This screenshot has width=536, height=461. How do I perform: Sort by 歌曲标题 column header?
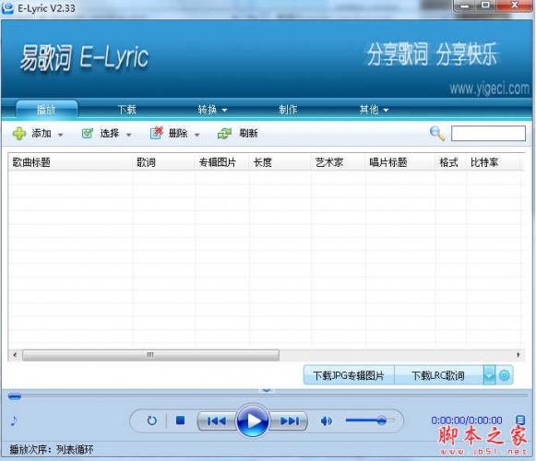[70, 162]
